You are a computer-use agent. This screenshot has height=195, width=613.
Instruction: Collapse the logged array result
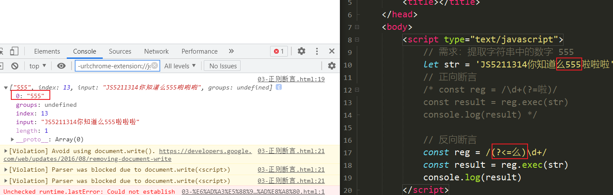(6, 87)
